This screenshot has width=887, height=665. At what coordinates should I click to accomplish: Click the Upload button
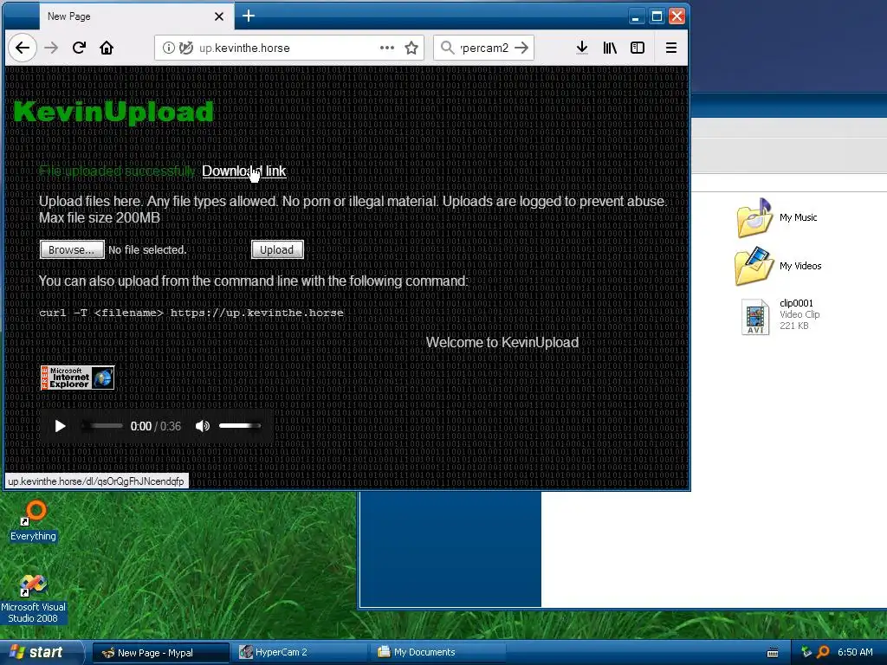click(277, 249)
